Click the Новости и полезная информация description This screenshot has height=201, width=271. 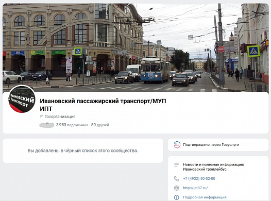[x=214, y=167]
